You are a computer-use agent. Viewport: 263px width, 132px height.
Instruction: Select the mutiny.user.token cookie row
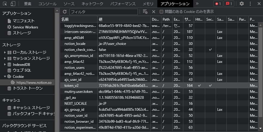click(159, 92)
